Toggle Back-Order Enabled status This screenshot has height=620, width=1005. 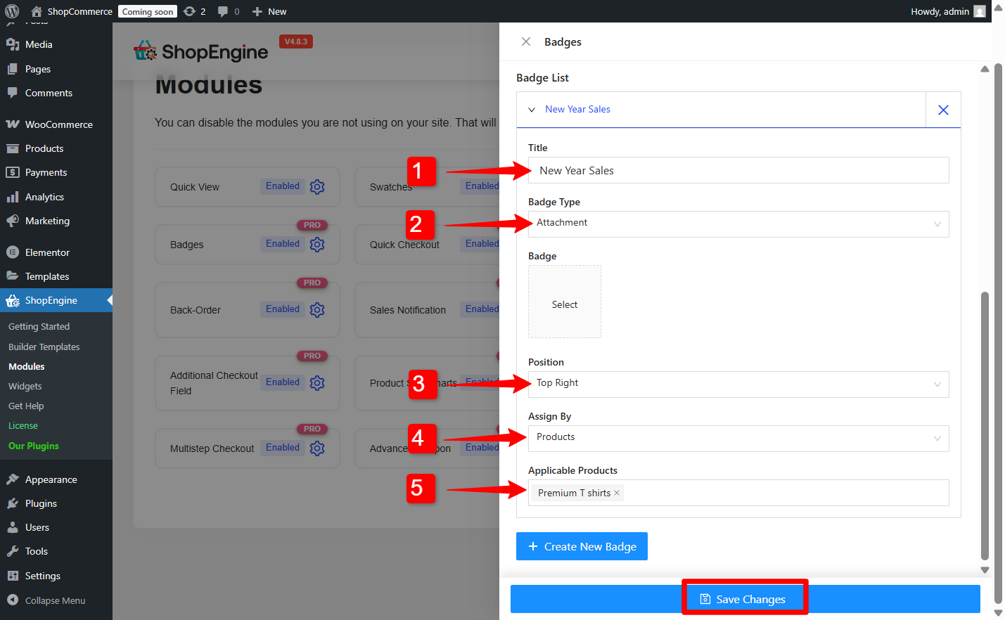[283, 309]
